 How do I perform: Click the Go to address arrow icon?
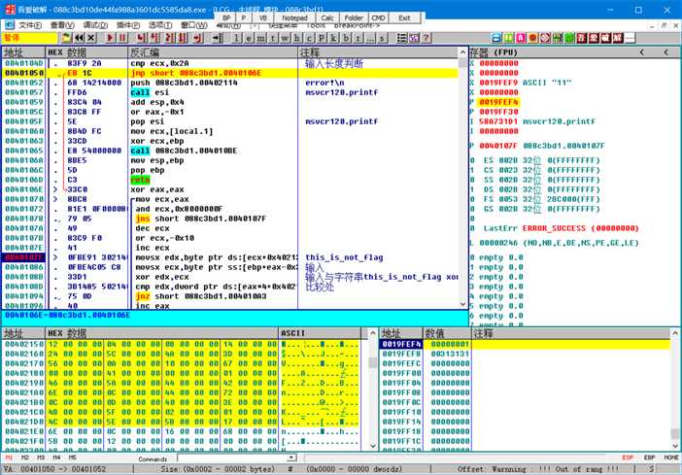click(217, 38)
